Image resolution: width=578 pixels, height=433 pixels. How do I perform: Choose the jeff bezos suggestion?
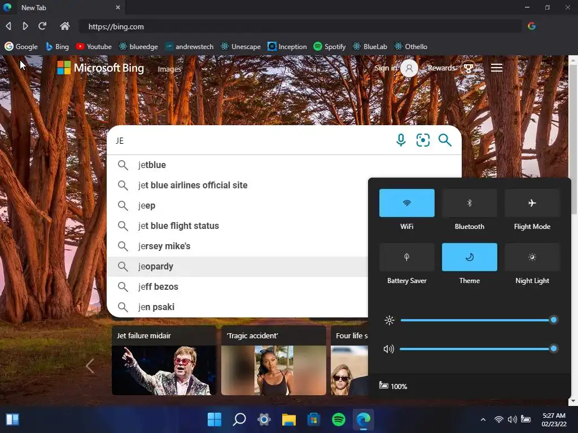point(238,286)
